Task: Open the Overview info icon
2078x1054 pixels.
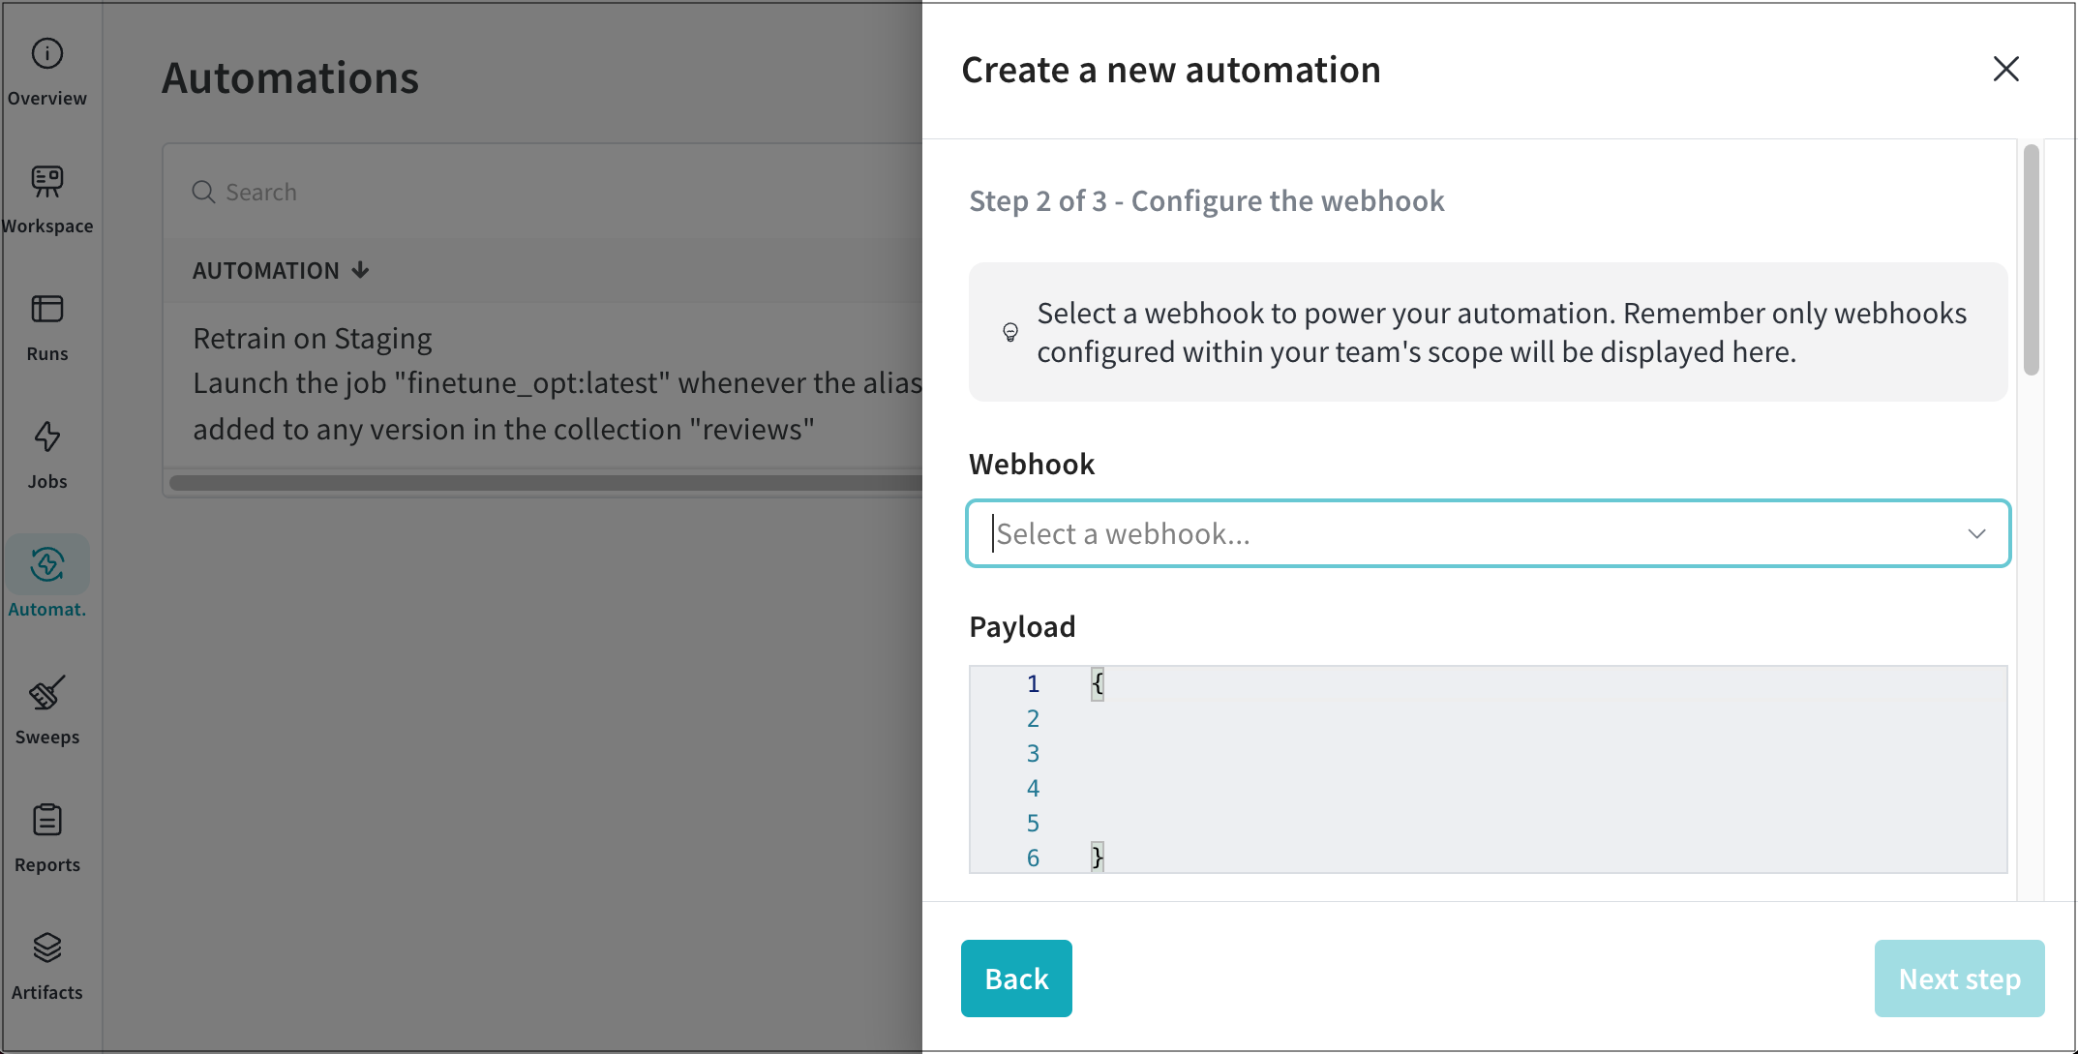Action: click(x=46, y=53)
